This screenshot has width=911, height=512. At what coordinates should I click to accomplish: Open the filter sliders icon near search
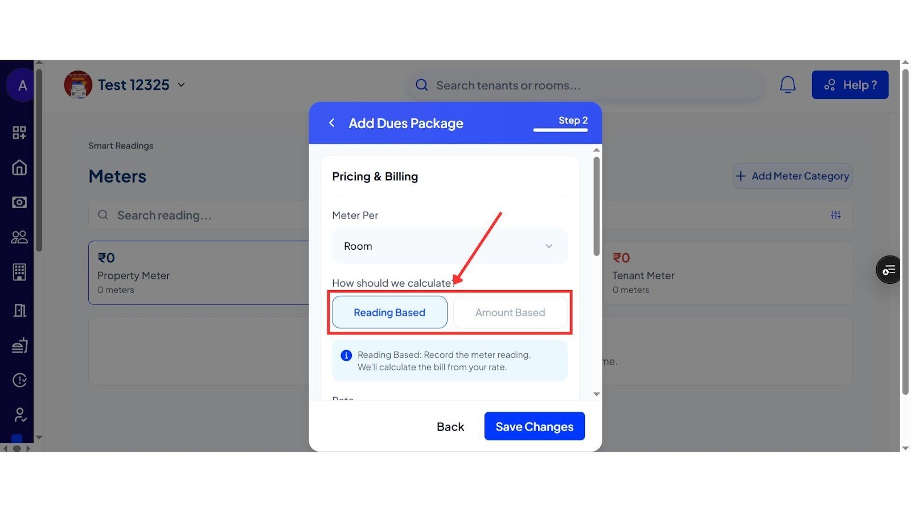pos(835,215)
